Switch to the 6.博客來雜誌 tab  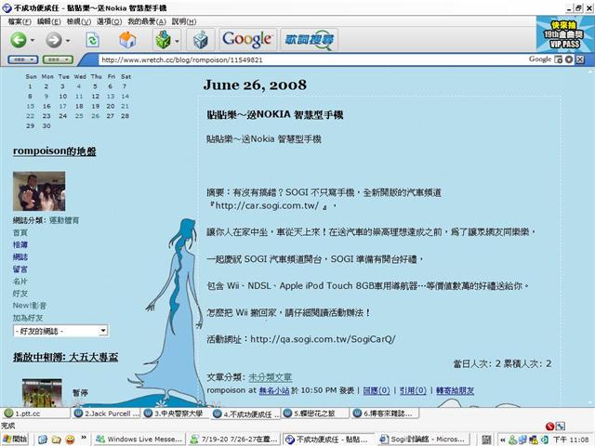(x=385, y=413)
